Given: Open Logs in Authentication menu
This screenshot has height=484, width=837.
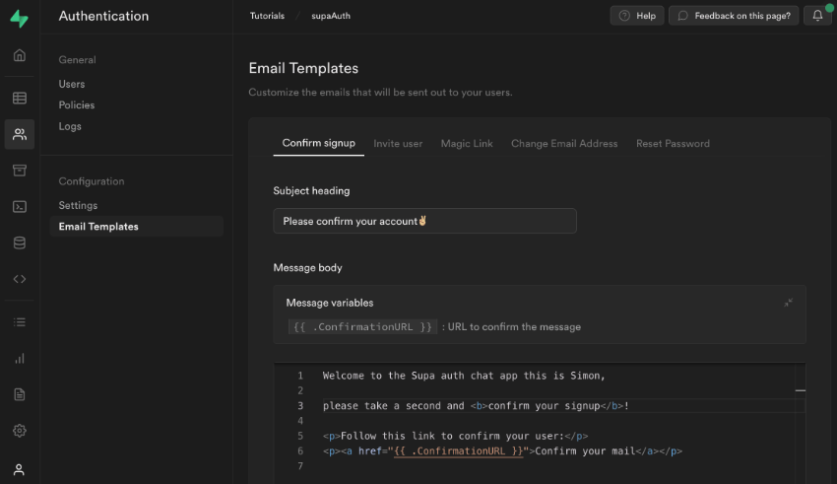Looking at the screenshot, I should pos(70,126).
